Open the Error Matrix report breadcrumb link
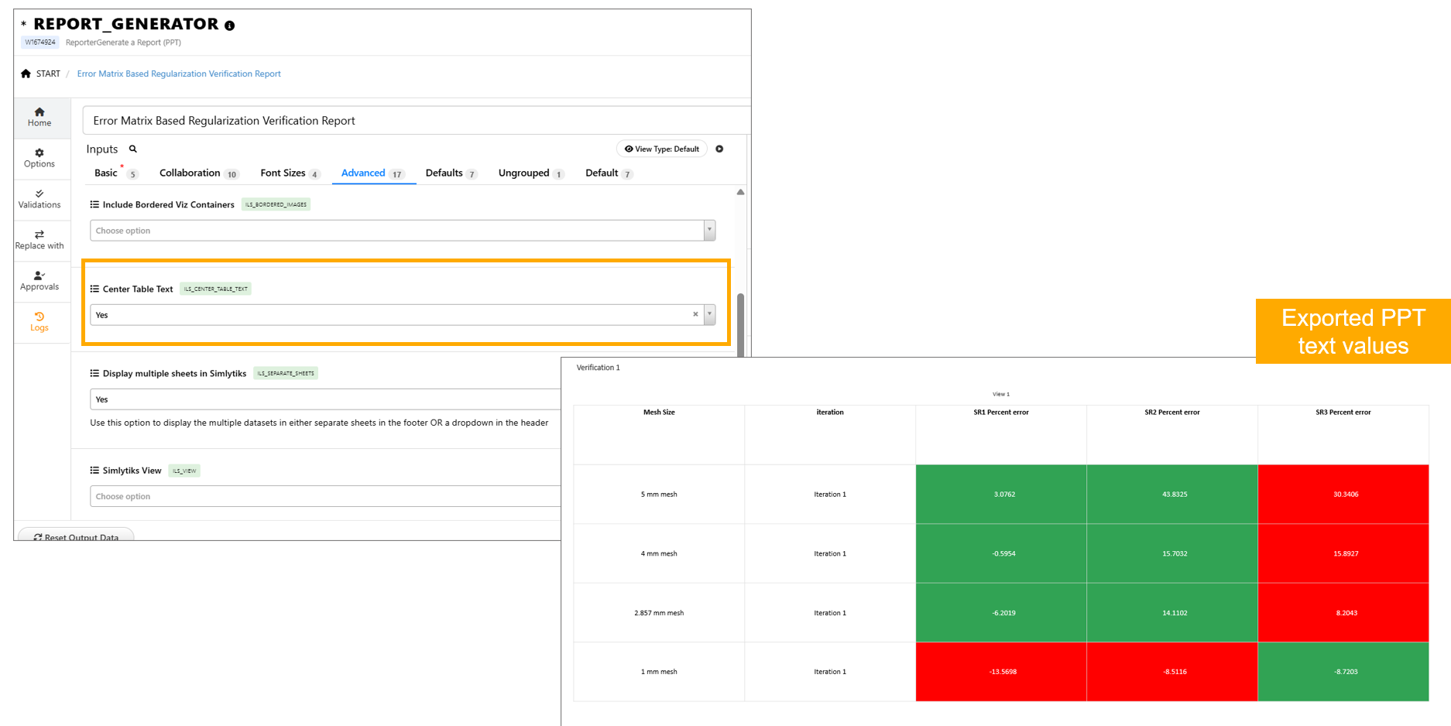 pos(179,74)
